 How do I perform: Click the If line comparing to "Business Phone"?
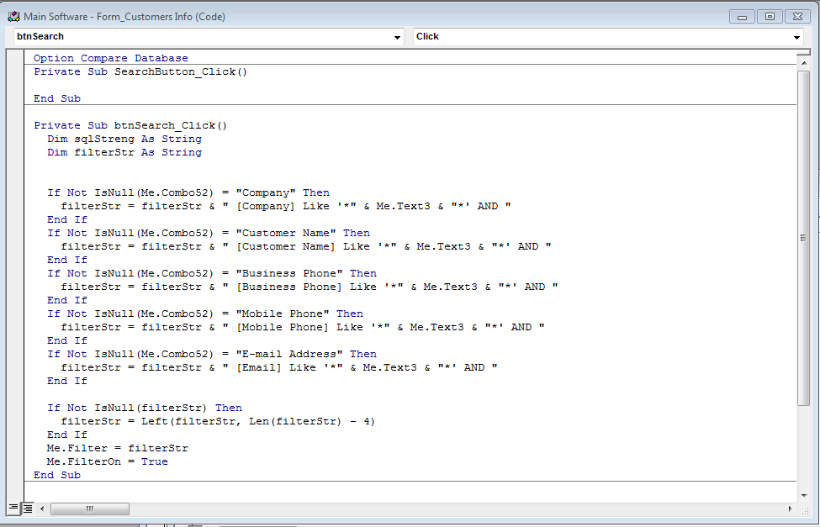click(212, 273)
